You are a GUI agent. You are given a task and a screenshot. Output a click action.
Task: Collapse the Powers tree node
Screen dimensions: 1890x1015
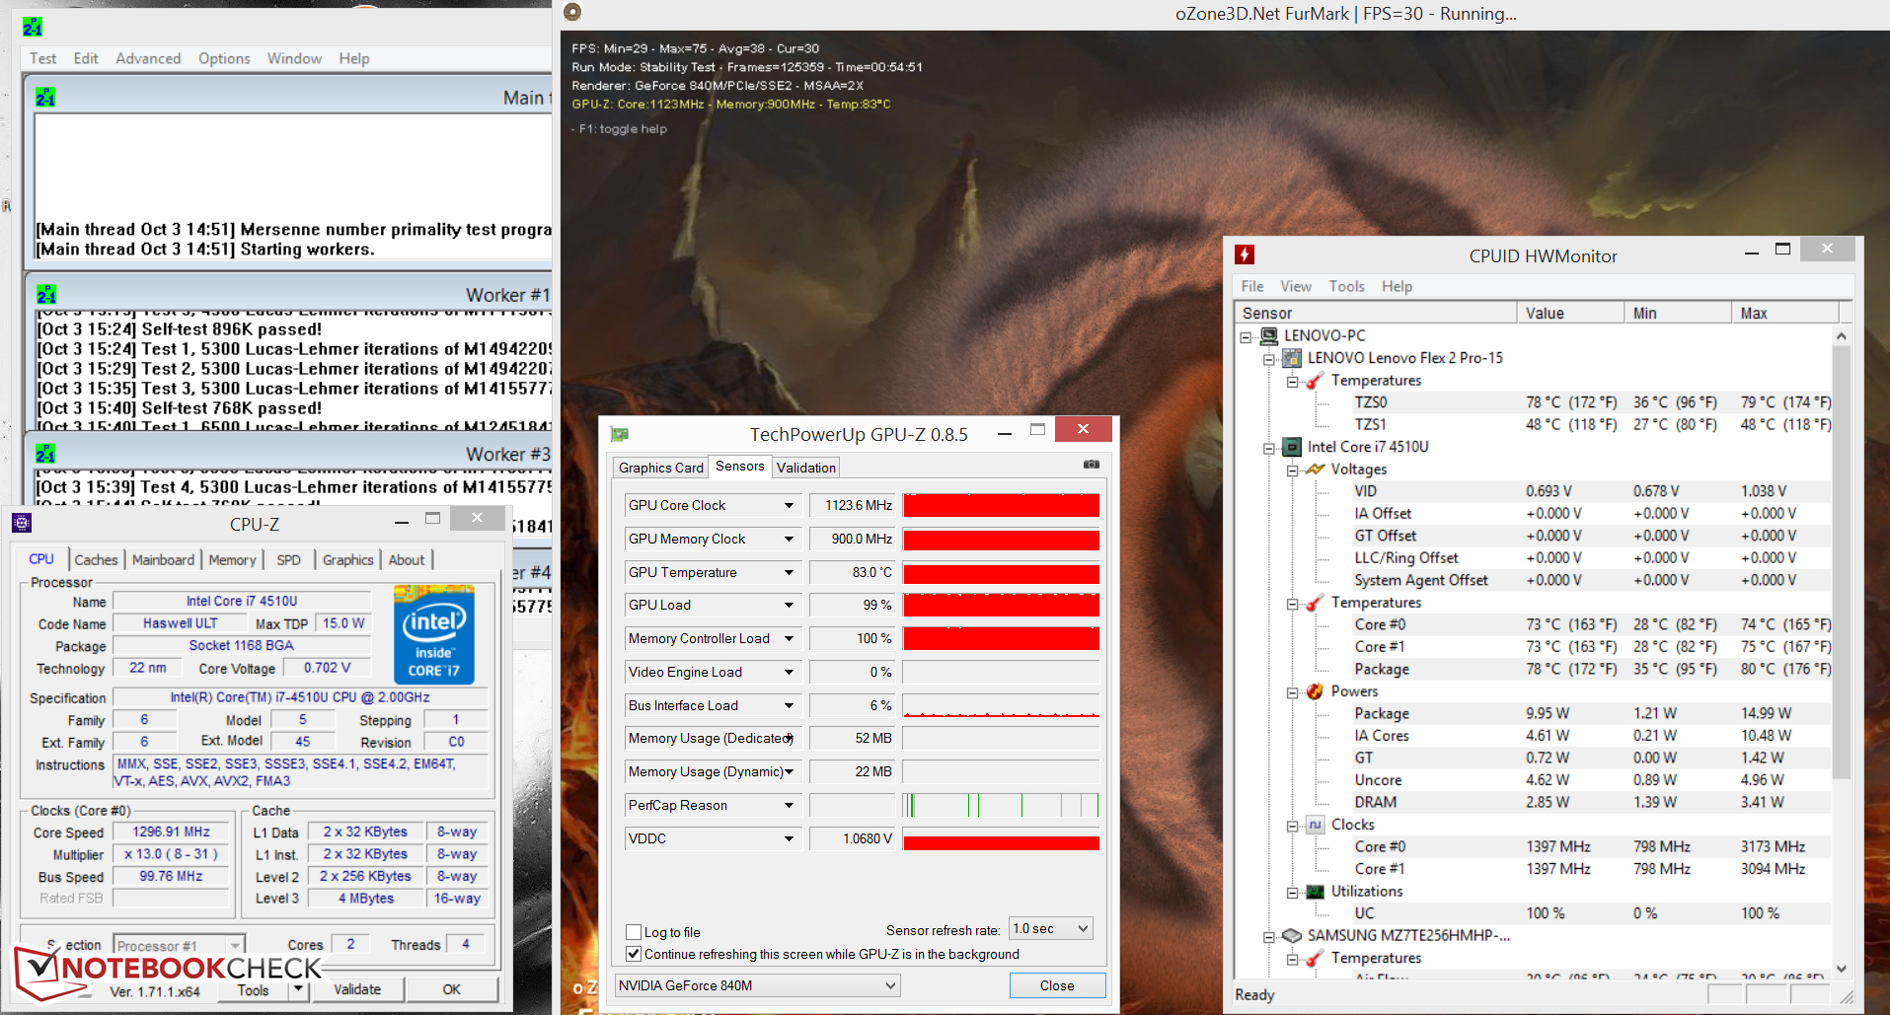tap(1293, 692)
